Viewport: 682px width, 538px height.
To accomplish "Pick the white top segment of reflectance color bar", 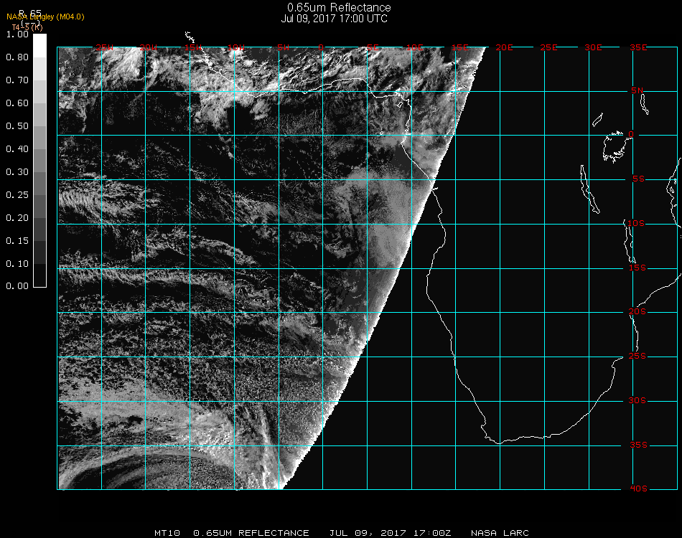I will (x=39, y=46).
